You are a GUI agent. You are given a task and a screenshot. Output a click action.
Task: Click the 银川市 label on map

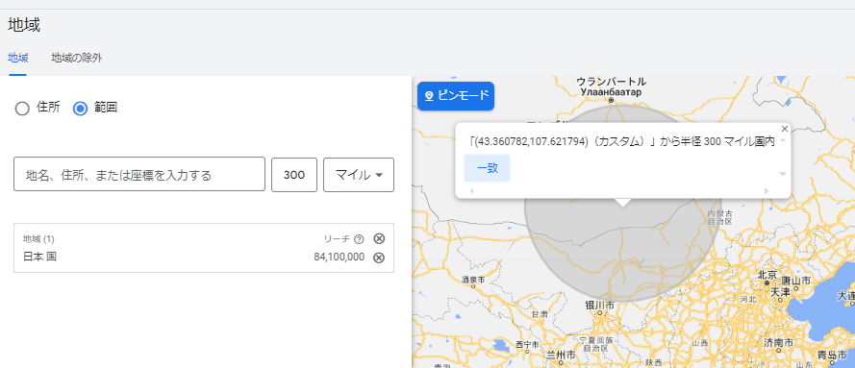[x=600, y=305]
